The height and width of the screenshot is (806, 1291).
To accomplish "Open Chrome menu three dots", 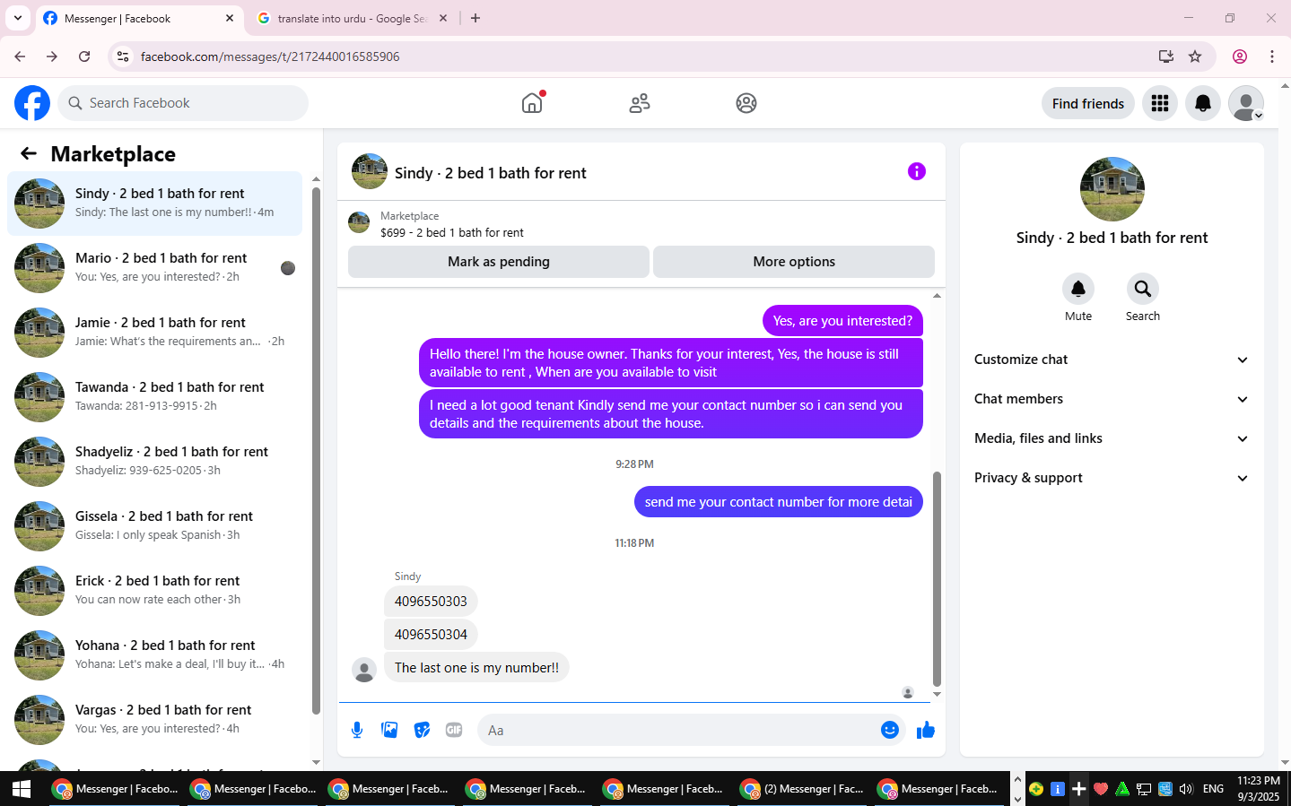I will pos(1272,56).
